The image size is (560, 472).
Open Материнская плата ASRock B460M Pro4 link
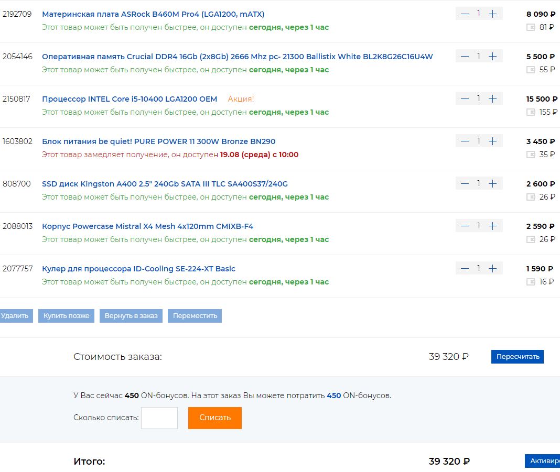click(153, 14)
